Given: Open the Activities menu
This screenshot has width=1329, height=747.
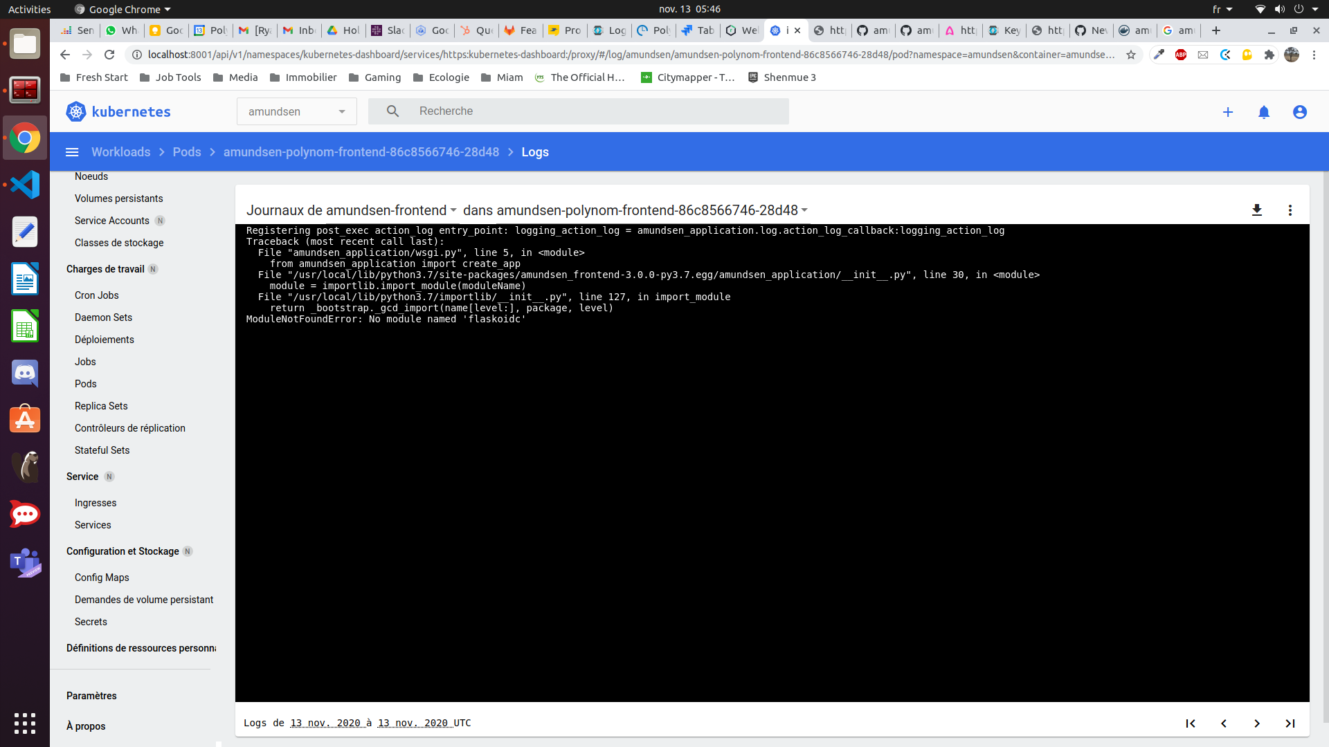Looking at the screenshot, I should pos(29,9).
